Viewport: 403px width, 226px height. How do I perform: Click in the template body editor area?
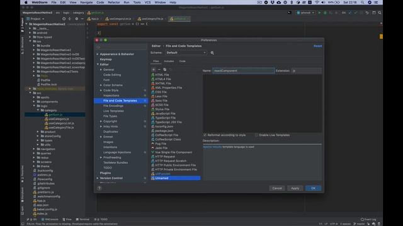[262, 104]
